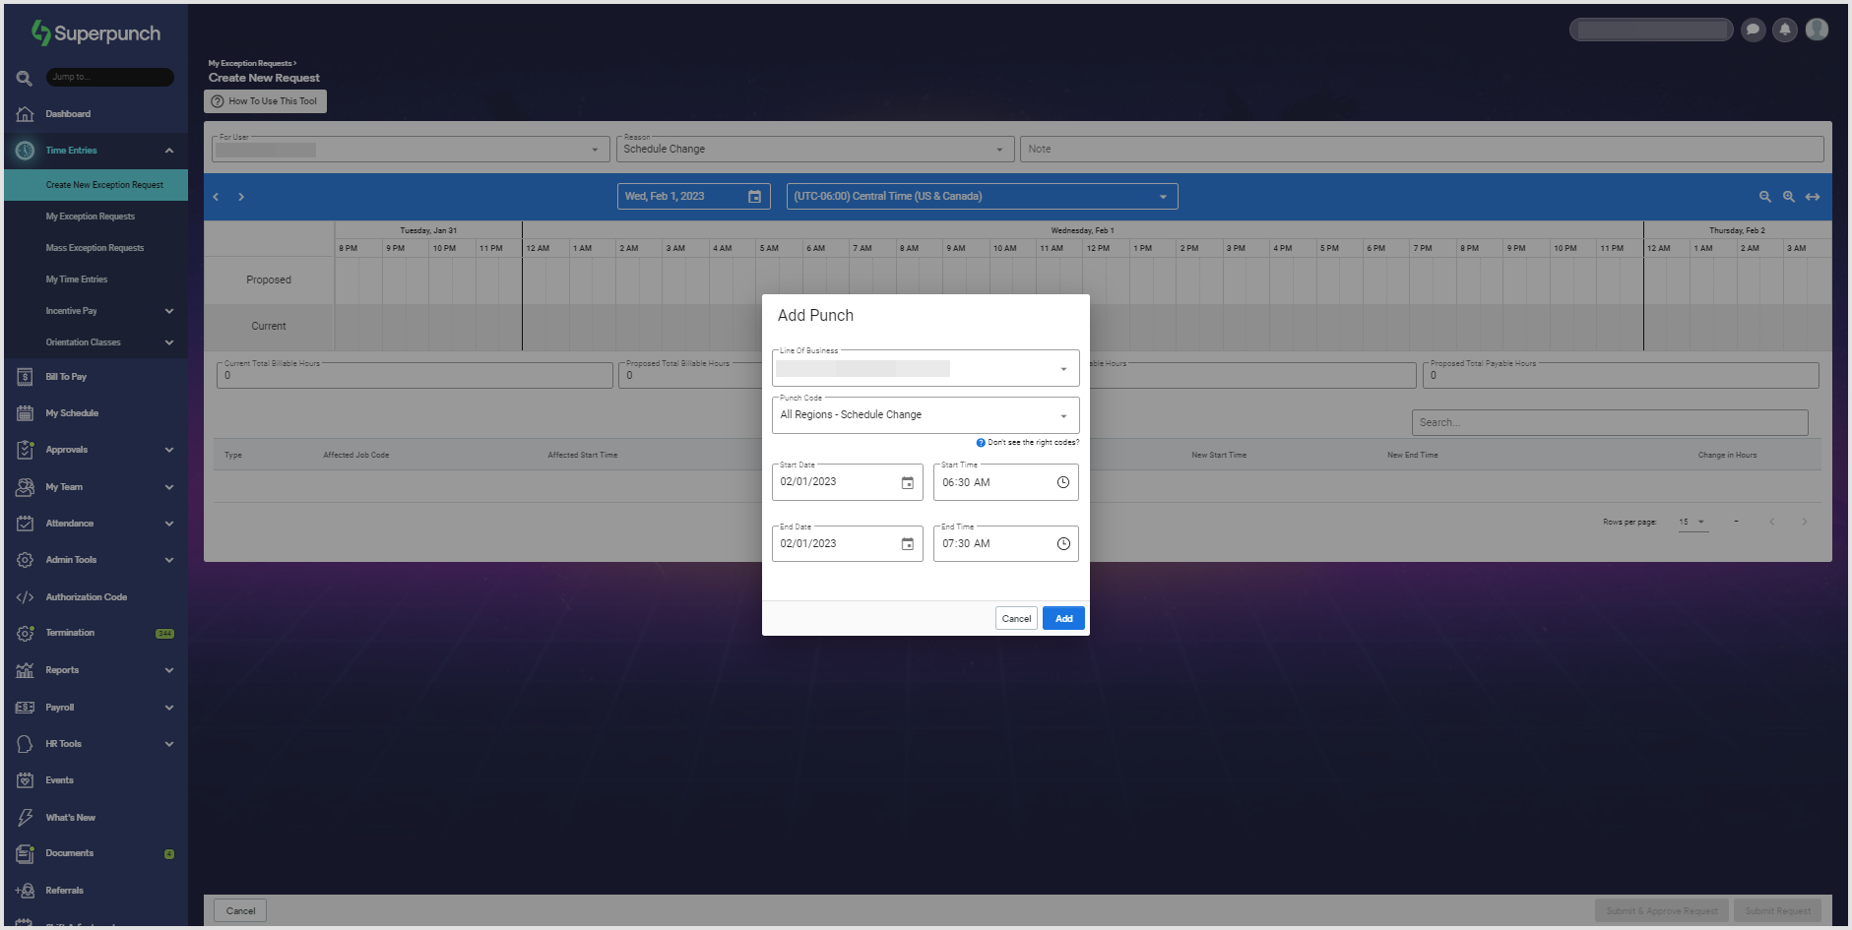Click the notifications bell icon
Screen dimensions: 1852x930
(x=1784, y=30)
